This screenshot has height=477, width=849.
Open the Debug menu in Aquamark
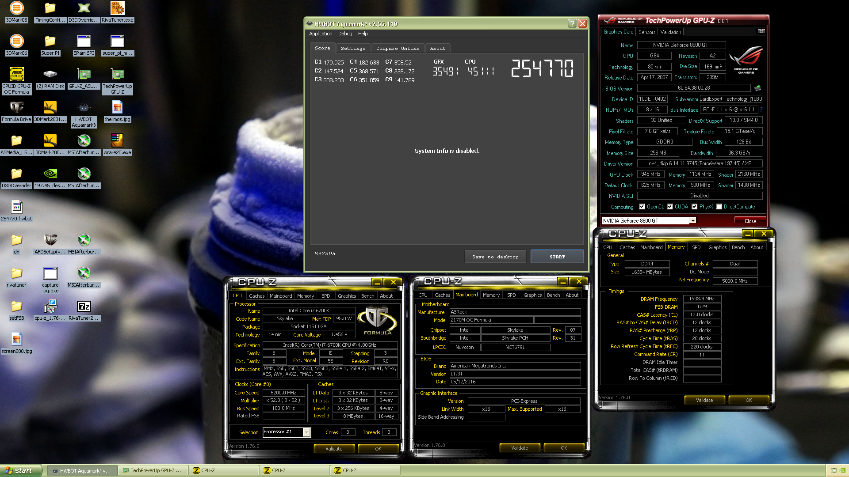click(x=345, y=34)
